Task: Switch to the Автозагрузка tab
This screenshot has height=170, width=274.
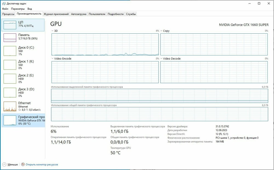Action: pyautogui.click(x=78, y=14)
